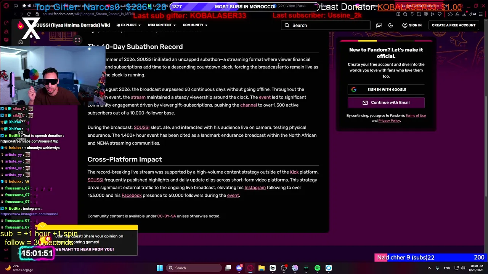Open Discord from the taskbar

point(239,268)
